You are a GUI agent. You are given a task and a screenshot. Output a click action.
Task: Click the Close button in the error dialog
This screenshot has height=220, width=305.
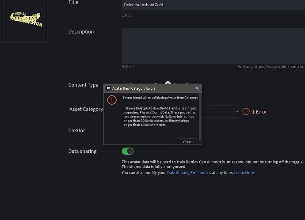187,142
